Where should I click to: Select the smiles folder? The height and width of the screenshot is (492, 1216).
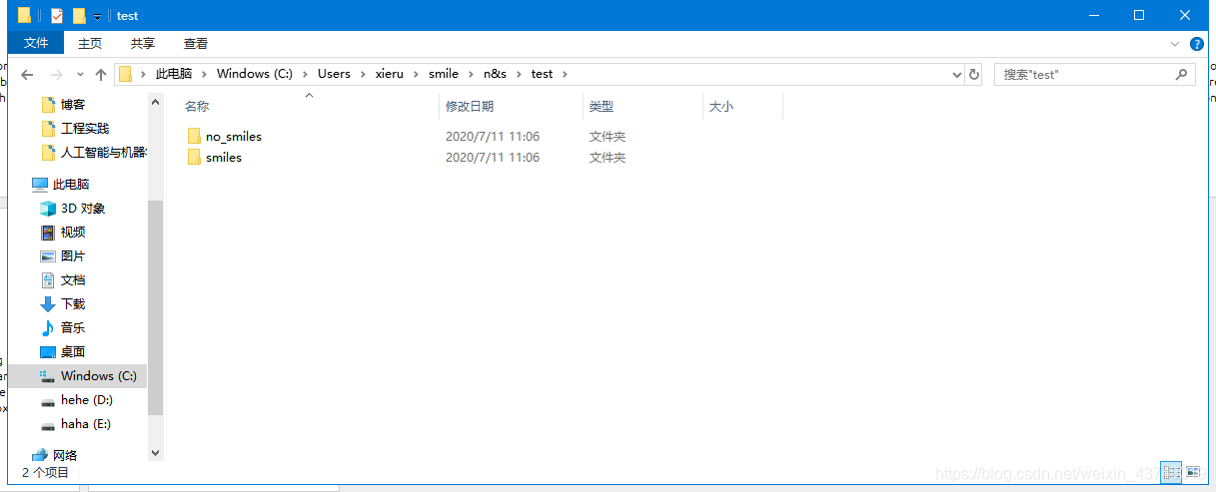(x=224, y=157)
